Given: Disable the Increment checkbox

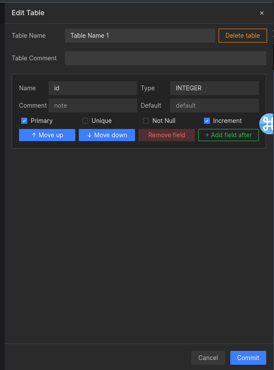Looking at the screenshot, I should (x=207, y=121).
